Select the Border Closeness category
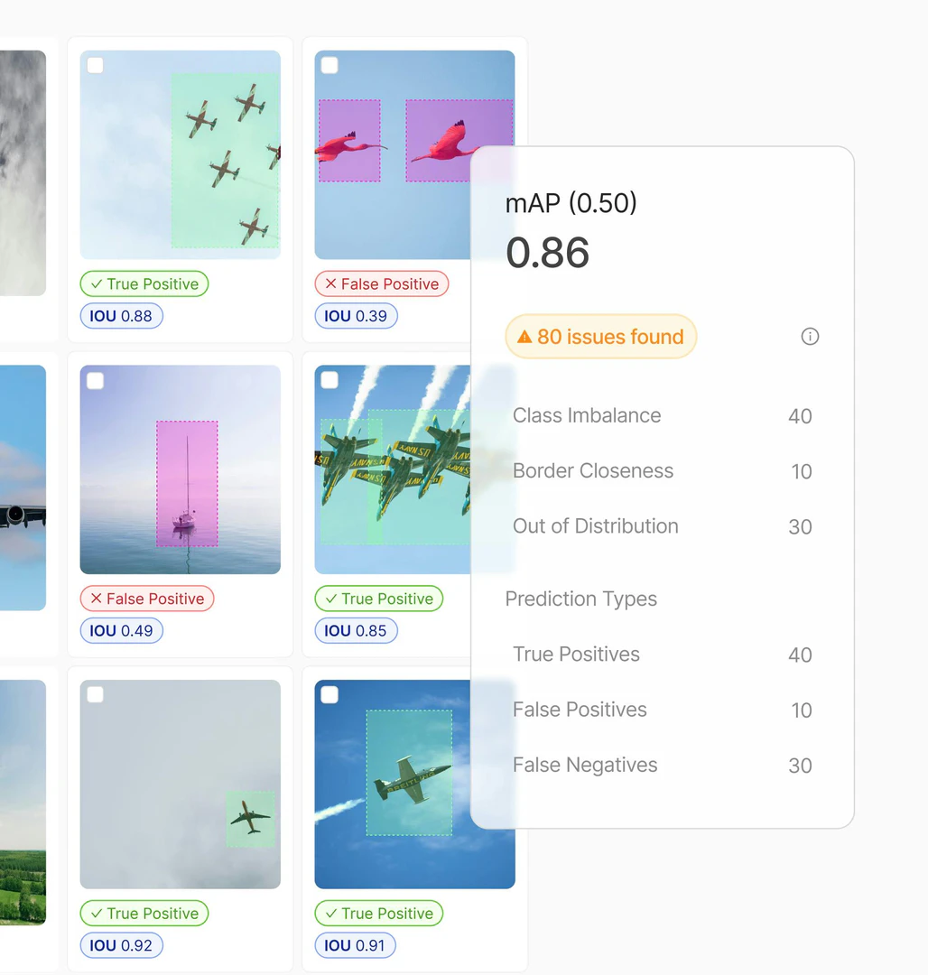 [x=593, y=471]
